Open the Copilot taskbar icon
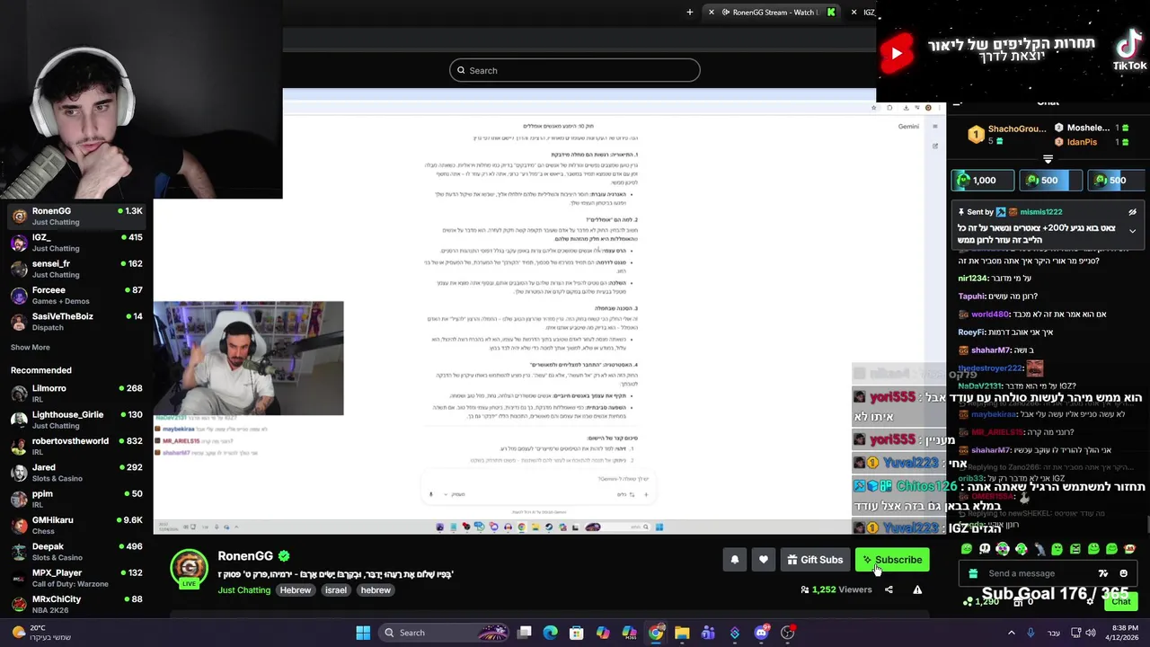1150x647 pixels. (x=603, y=633)
